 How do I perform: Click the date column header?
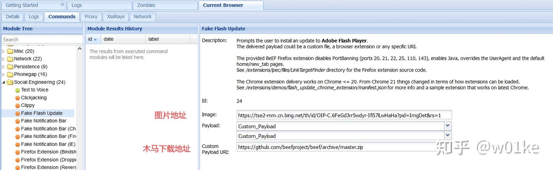click(123, 39)
